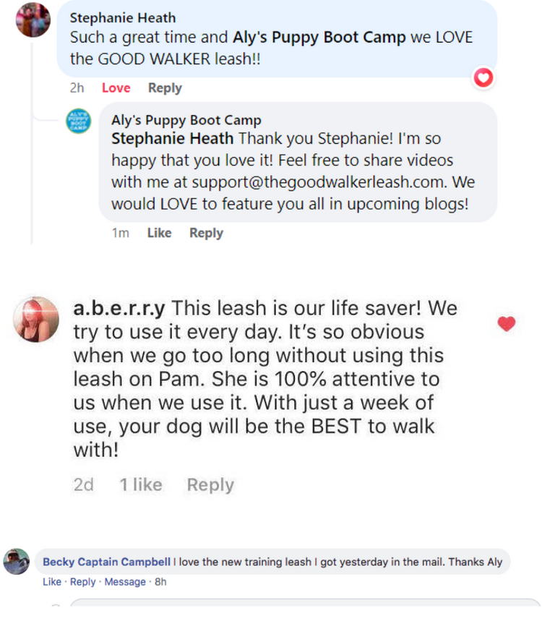Click bold Aly's Puppy Boot Camp mention
Screen dimensions: 542x637
[x=319, y=38]
